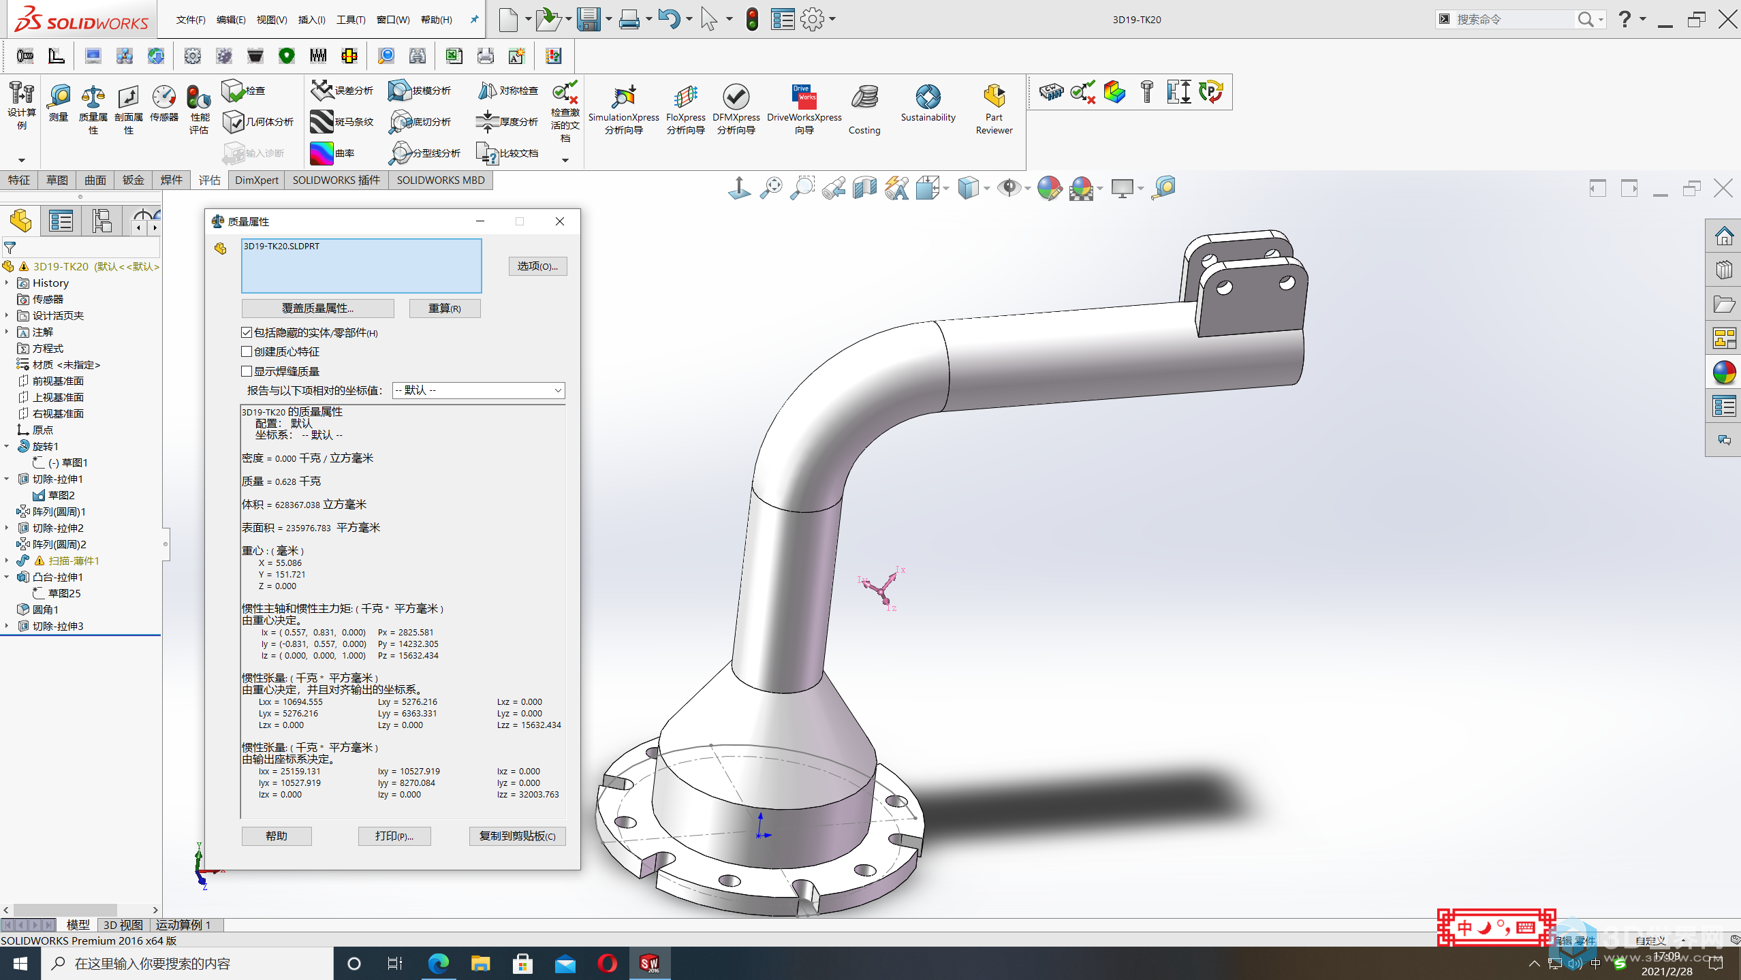Expand the 设计活页夹 node
This screenshot has width=1741, height=980.
tap(7, 315)
